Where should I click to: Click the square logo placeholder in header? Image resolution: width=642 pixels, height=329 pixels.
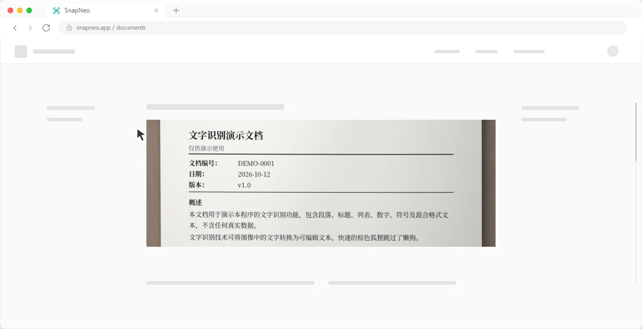pyautogui.click(x=21, y=52)
